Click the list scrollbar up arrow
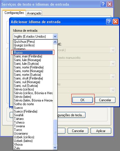The width and height of the screenshot is (120, 151). [55, 42]
